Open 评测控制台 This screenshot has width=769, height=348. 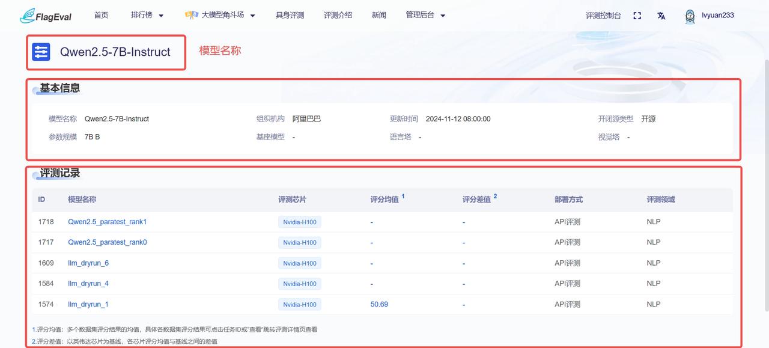pos(604,16)
